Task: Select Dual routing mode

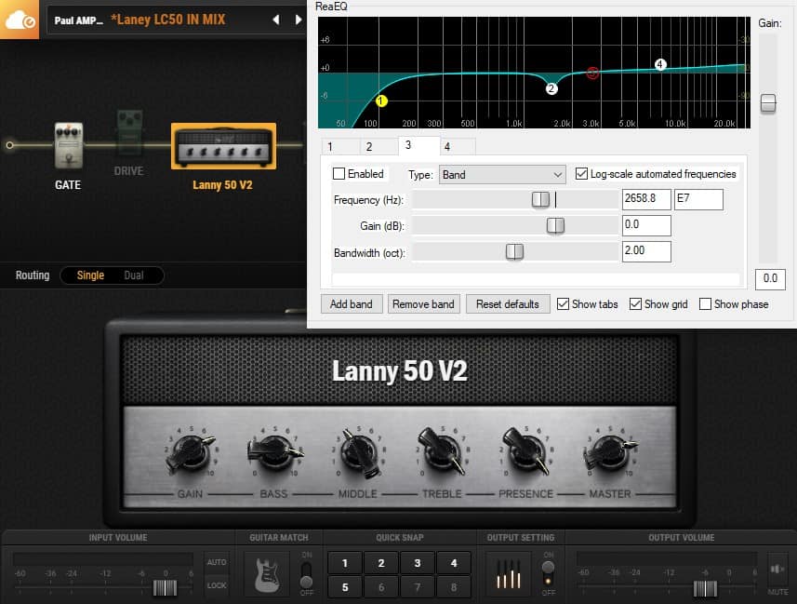Action: [x=134, y=275]
